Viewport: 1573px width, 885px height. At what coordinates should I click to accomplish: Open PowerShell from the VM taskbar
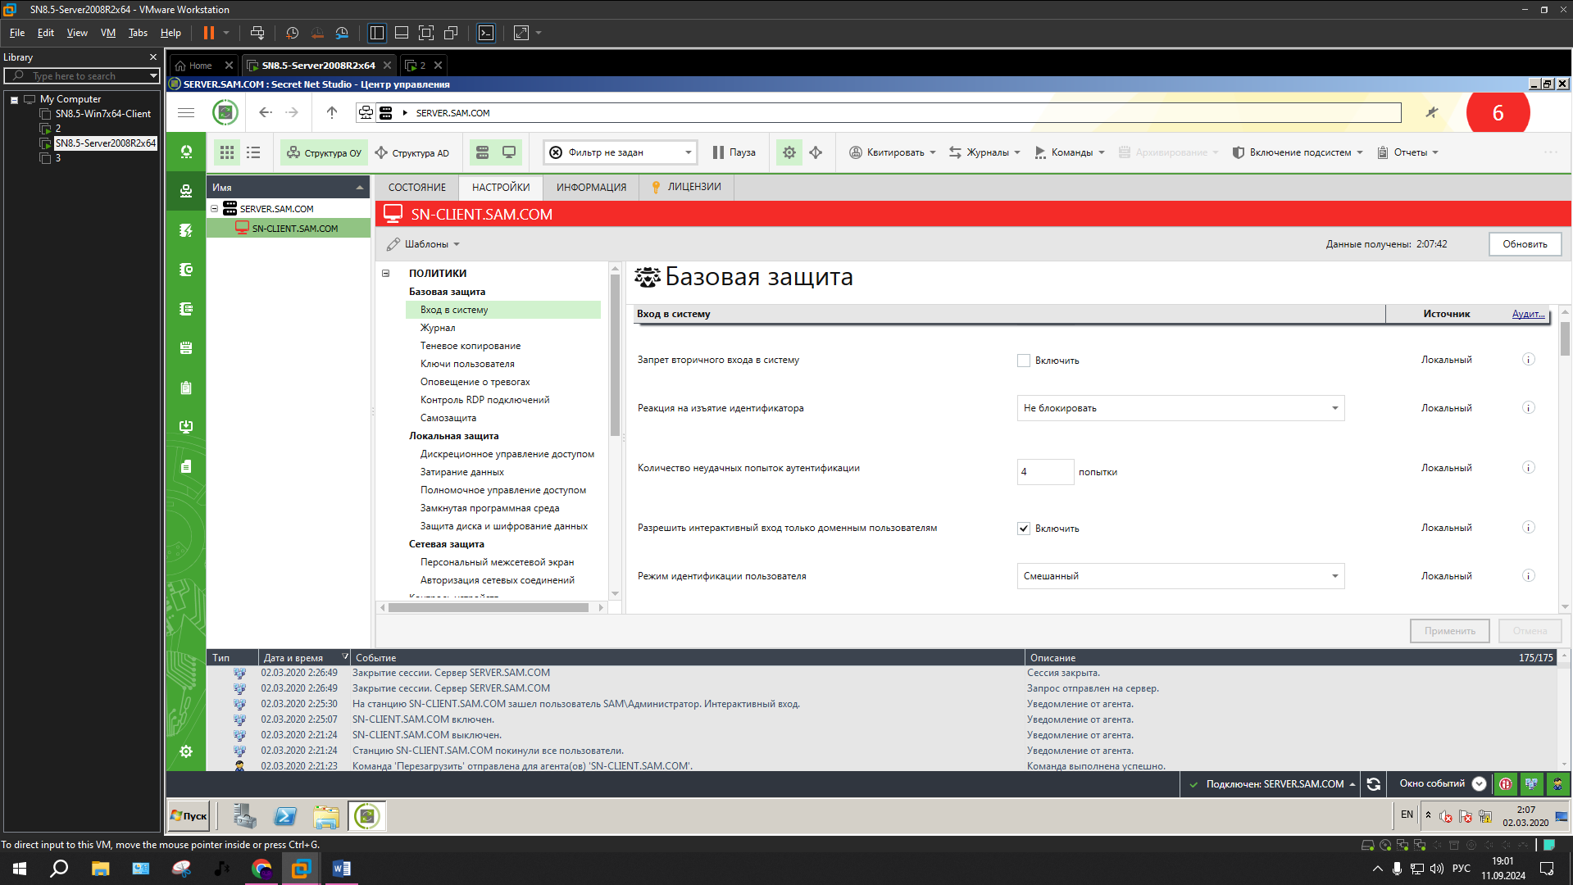tap(285, 816)
